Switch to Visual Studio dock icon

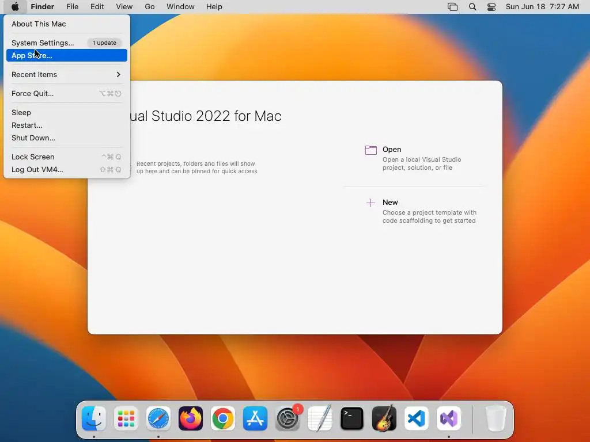[x=449, y=418]
